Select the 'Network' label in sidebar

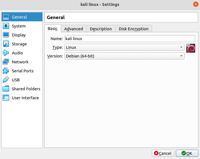[20, 62]
